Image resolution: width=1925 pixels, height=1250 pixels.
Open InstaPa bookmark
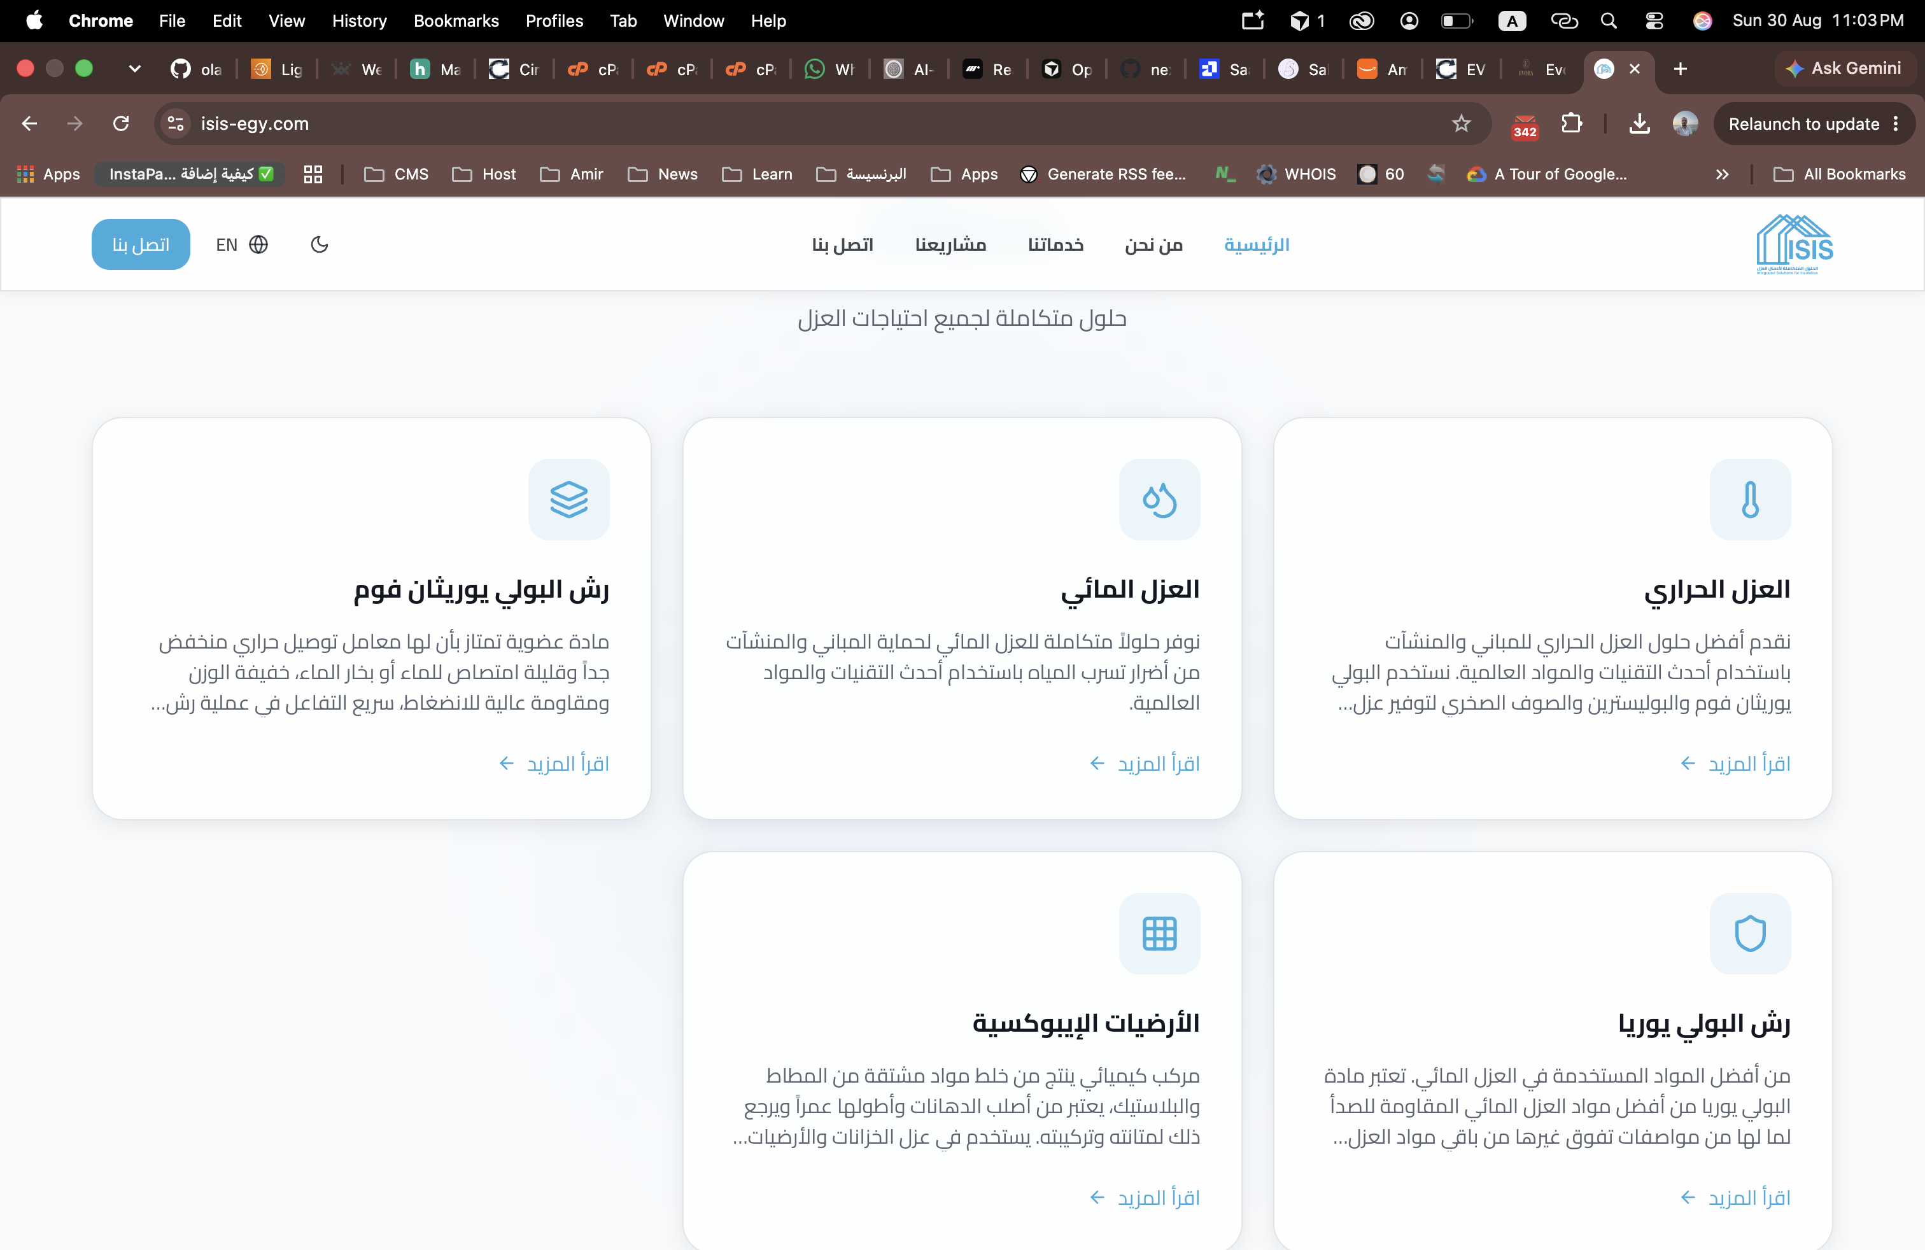point(190,174)
